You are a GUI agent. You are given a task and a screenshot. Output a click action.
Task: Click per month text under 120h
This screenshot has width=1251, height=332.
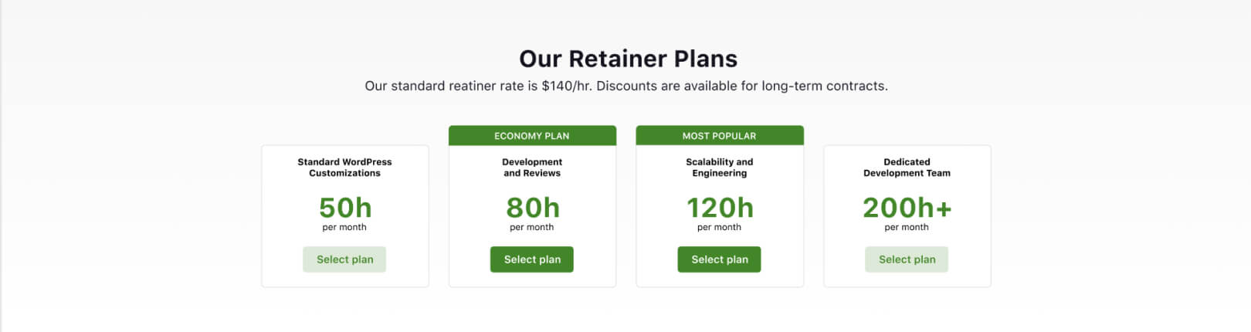[x=719, y=227]
